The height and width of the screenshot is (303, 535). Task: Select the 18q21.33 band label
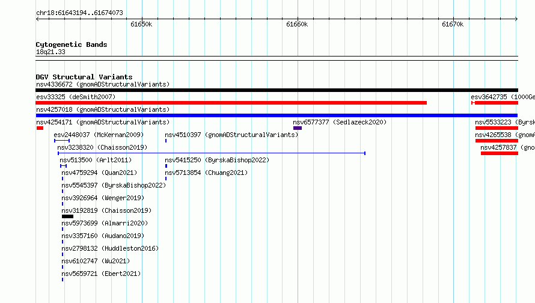[x=50, y=52]
